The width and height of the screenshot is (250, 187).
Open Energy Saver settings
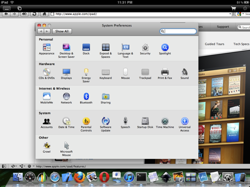coord(86,75)
